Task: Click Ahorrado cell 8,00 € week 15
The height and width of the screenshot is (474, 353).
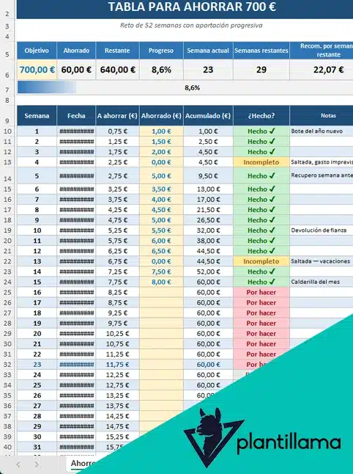Action: tap(161, 282)
